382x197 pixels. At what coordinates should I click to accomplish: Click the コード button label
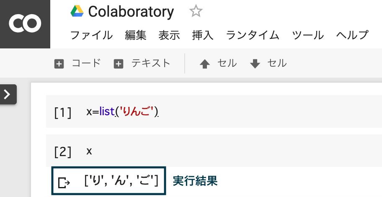(x=86, y=63)
